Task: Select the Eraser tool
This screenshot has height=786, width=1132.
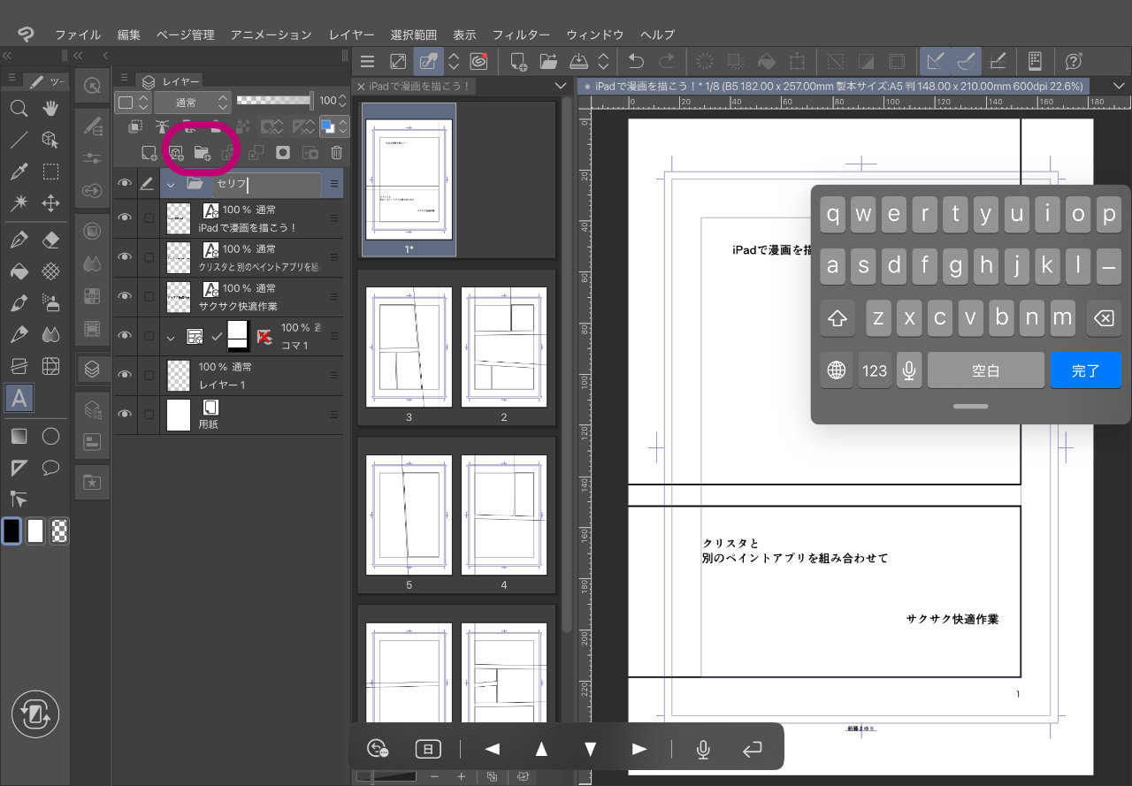Action: (x=51, y=240)
